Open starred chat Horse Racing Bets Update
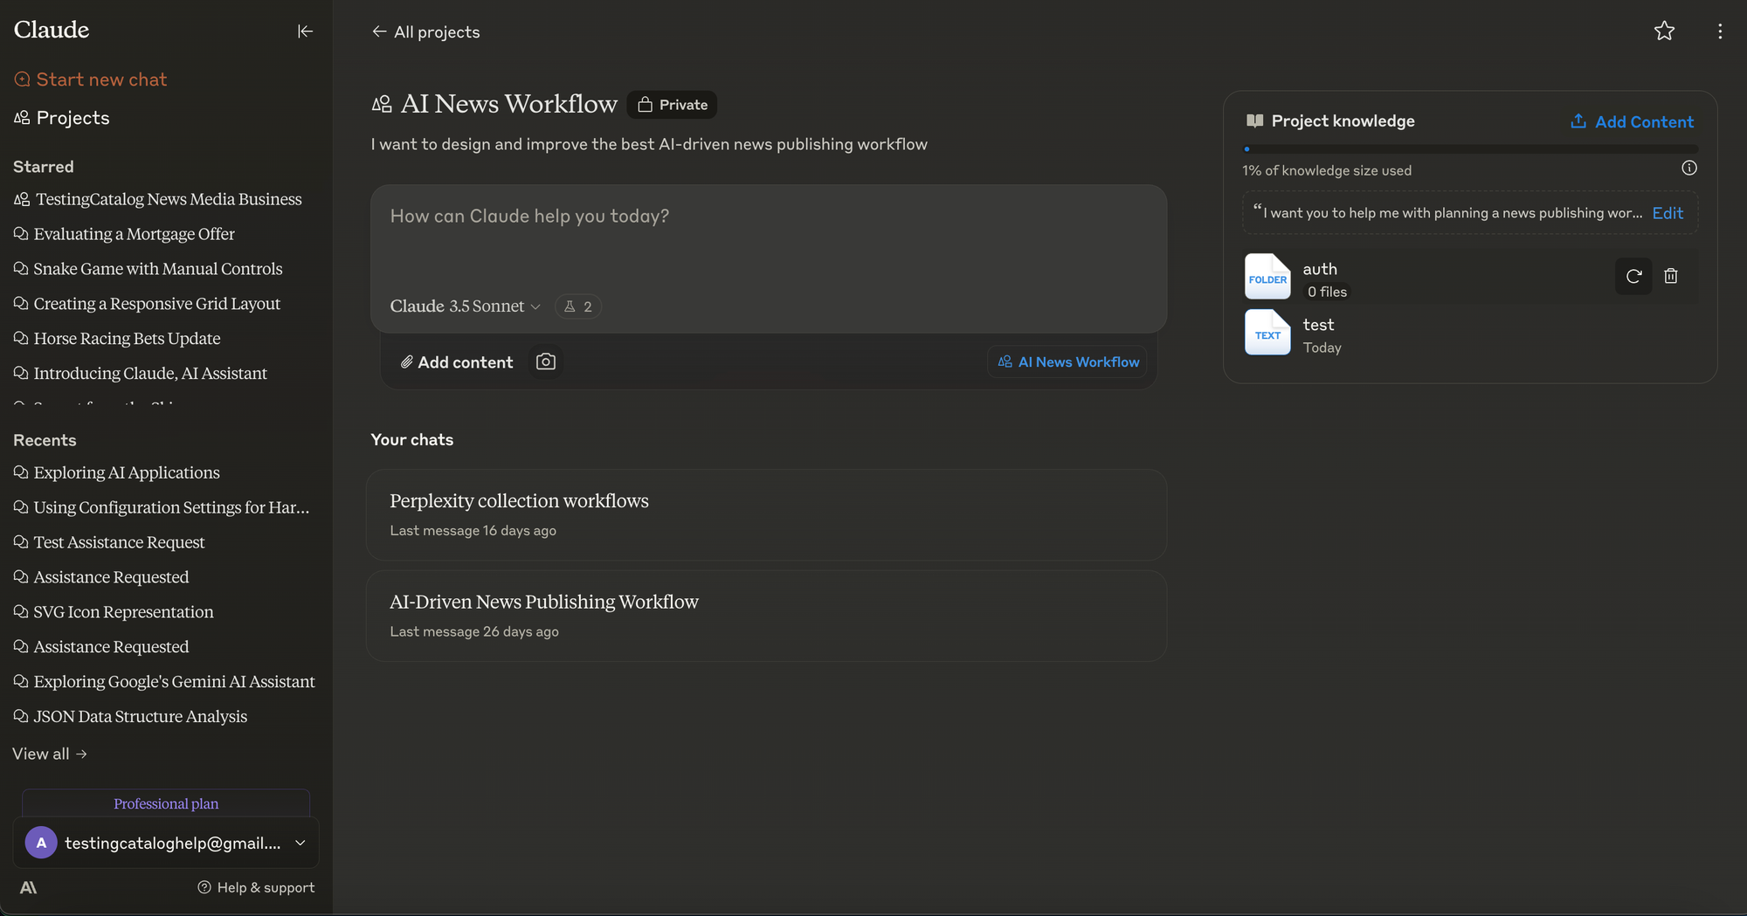The height and width of the screenshot is (916, 1747). pos(117,339)
